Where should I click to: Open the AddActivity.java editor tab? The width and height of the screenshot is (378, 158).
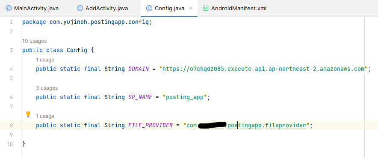click(103, 9)
